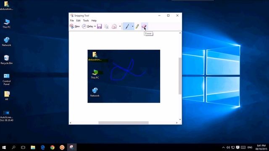Select Control Panel desktop icon
This screenshot has height=151, width=269.
(x=7, y=79)
